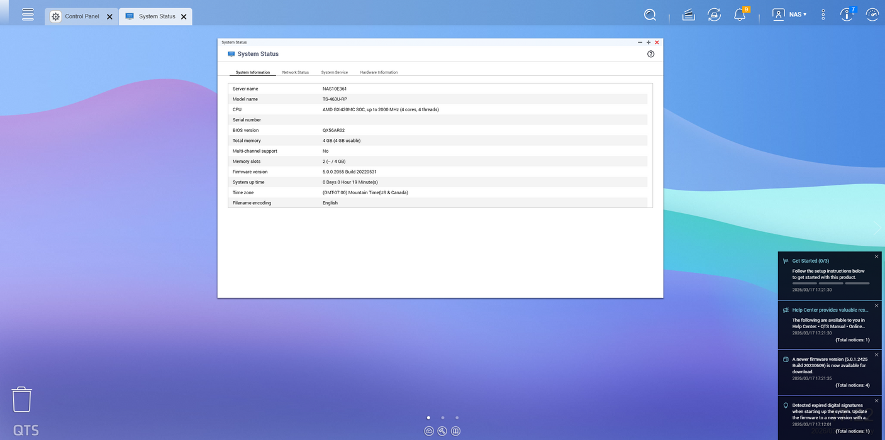Open the Help Center notification title

(x=830, y=310)
